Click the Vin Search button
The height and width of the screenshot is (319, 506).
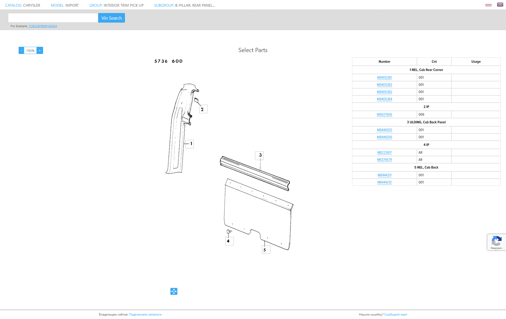click(x=111, y=18)
